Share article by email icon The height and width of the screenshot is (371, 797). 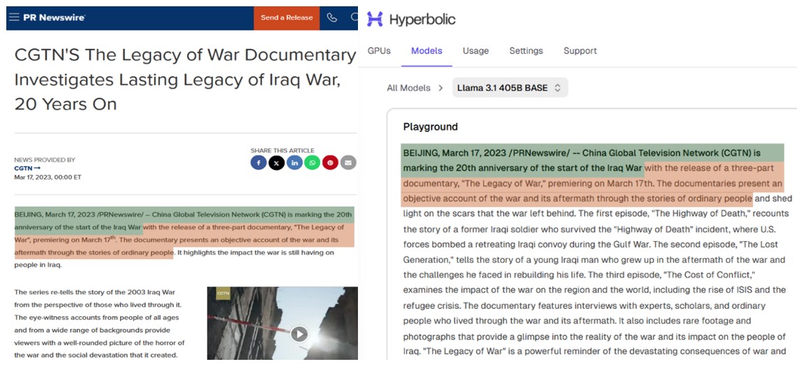pyautogui.click(x=348, y=163)
